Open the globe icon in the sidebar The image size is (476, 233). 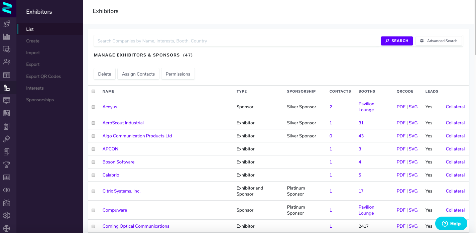[7, 228]
